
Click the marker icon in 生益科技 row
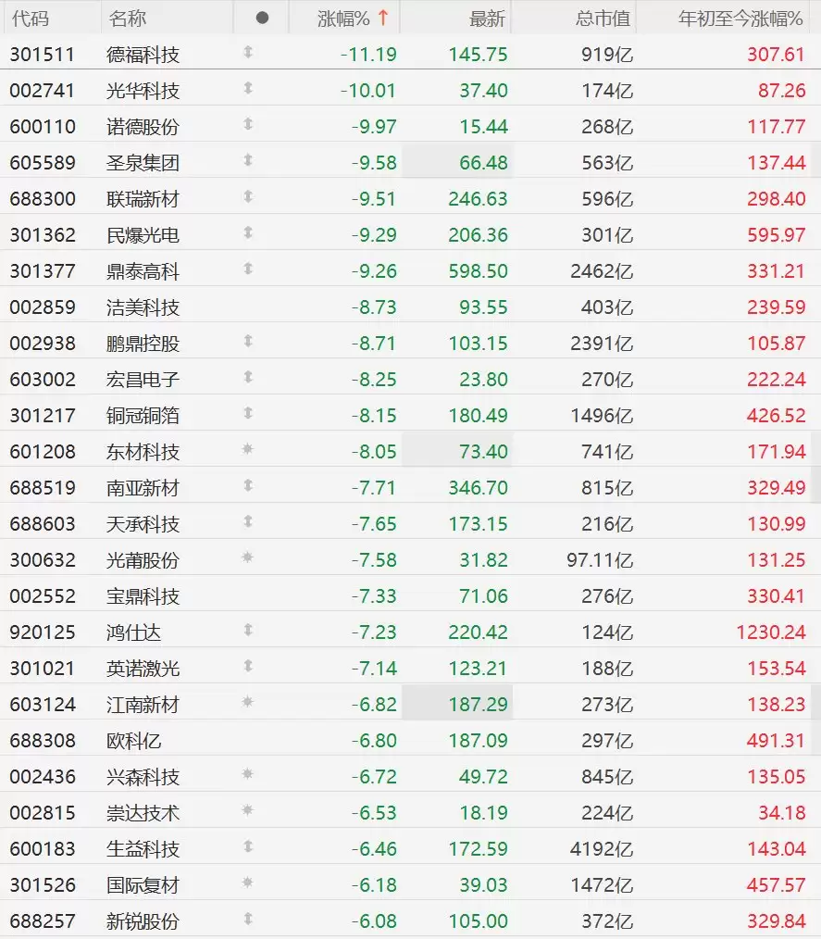pyautogui.click(x=248, y=846)
